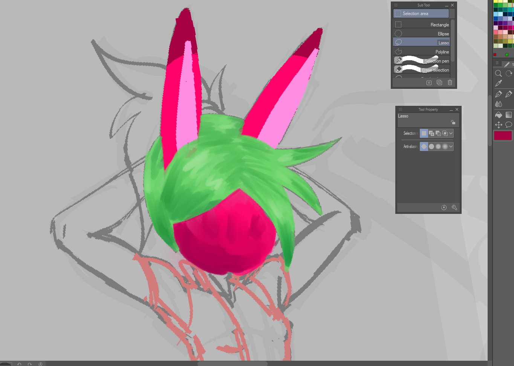The image size is (514, 366).
Task: Open the Sub Tool panel menu
Action: pos(396,5)
